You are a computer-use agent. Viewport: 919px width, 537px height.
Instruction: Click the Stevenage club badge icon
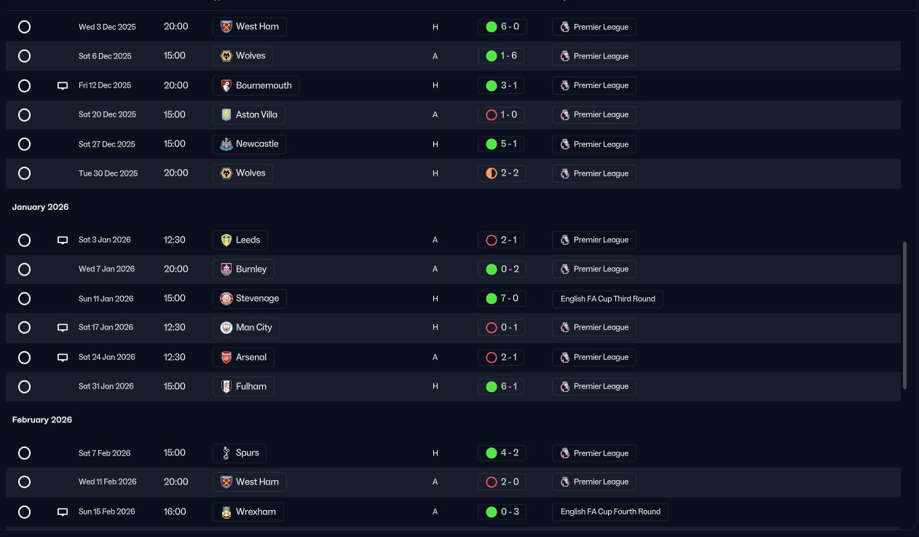point(226,299)
